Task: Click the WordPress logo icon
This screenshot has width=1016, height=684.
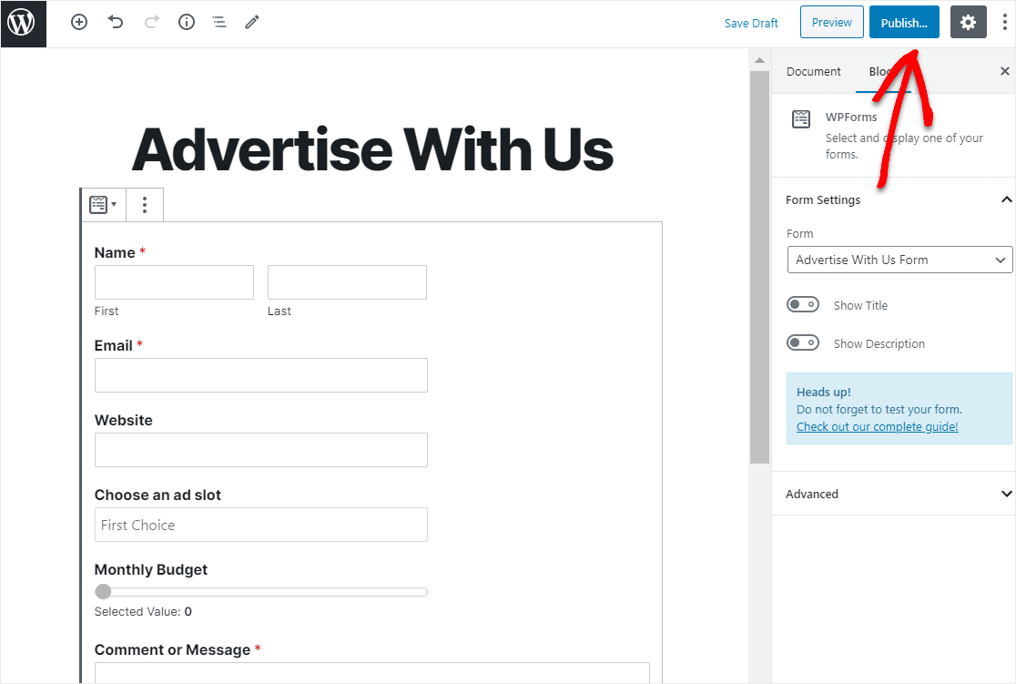Action: click(x=23, y=24)
